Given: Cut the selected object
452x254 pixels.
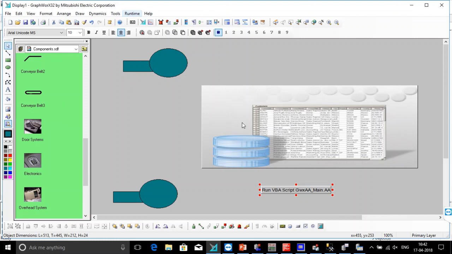Looking at the screenshot, I should pyautogui.click(x=54, y=22).
